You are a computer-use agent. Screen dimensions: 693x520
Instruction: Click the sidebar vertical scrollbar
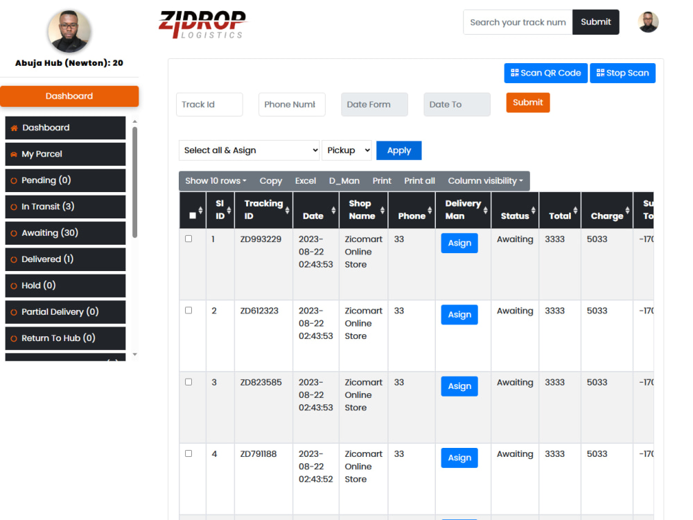[135, 182]
